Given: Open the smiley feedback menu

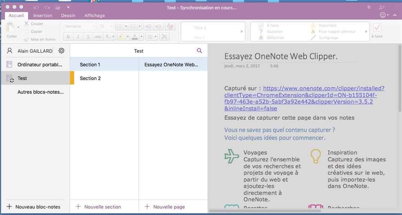Looking at the screenshot, I should tap(384, 15).
